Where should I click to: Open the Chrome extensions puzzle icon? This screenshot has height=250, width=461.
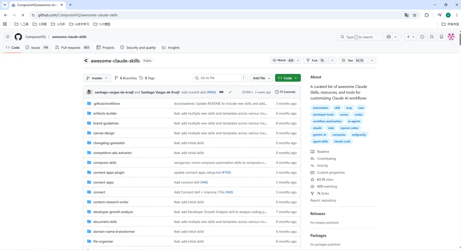coord(427,15)
